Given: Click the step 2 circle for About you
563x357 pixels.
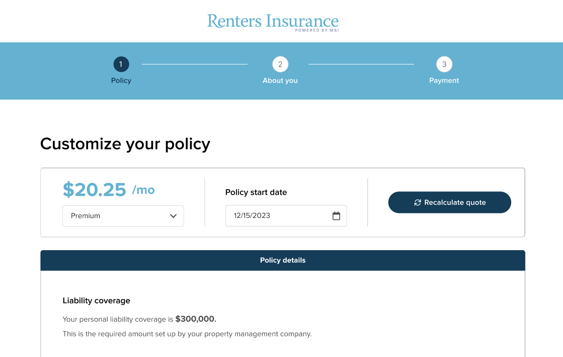Looking at the screenshot, I should coord(280,64).
